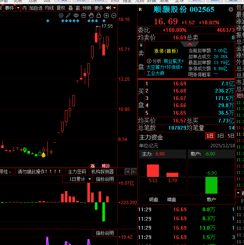
Task: Click the 明盘 red bar 5.11
Action: coord(153,170)
